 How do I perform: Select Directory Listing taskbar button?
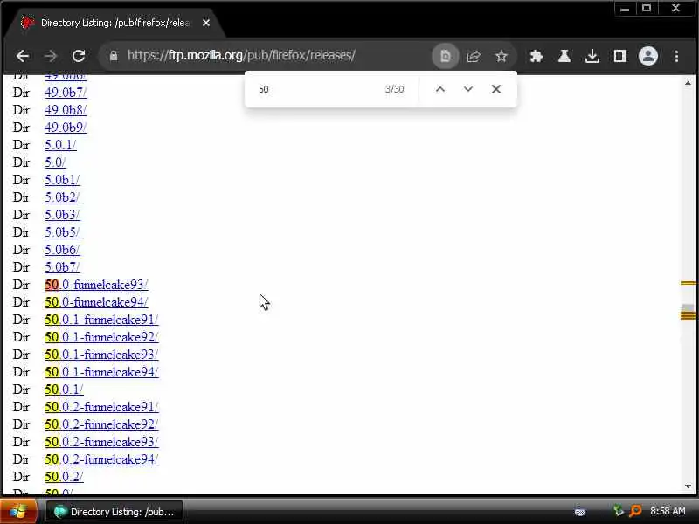tap(114, 512)
